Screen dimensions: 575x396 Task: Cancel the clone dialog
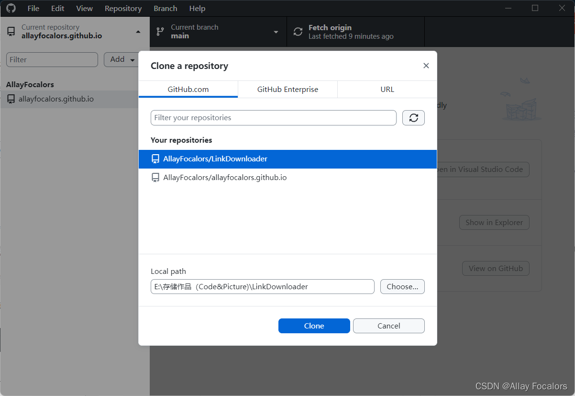[x=388, y=326]
